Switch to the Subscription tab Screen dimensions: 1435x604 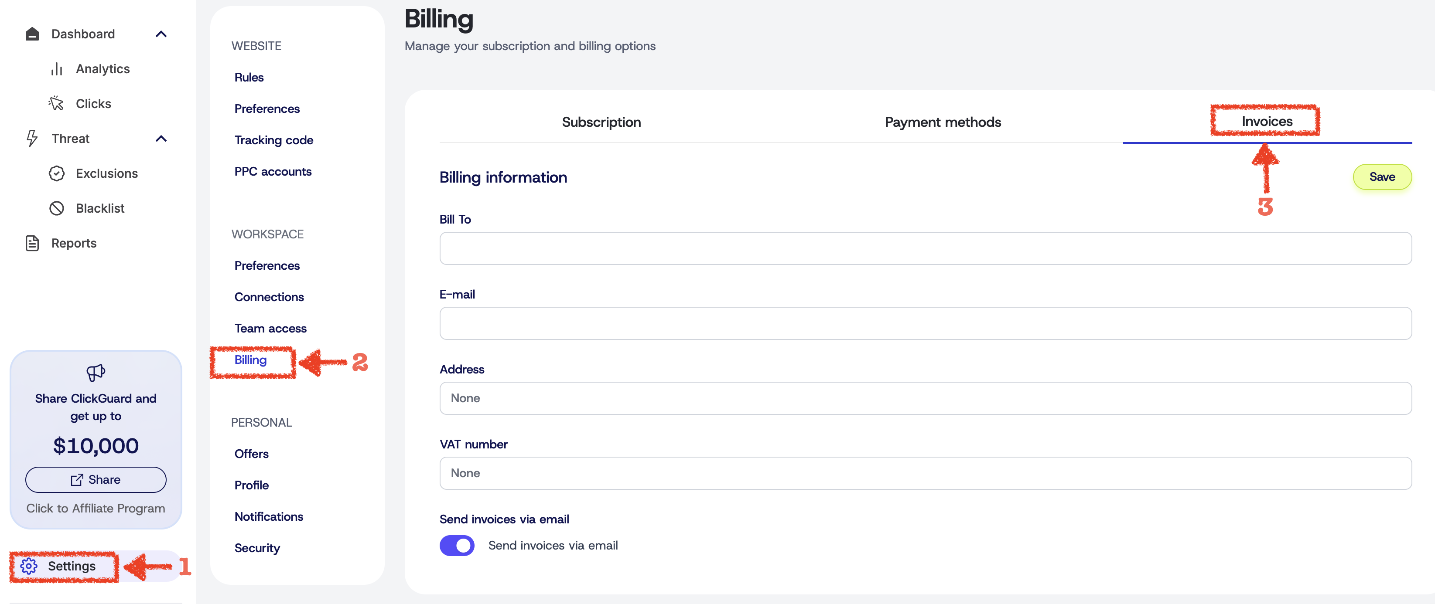(x=601, y=122)
